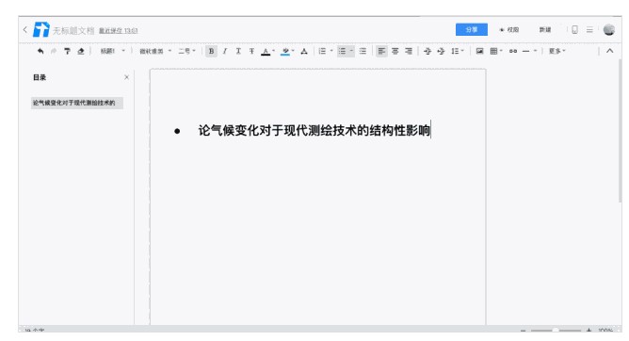Viewport: 629px width, 341px height.
Task: Expand font color options arrow
Action: click(x=274, y=51)
